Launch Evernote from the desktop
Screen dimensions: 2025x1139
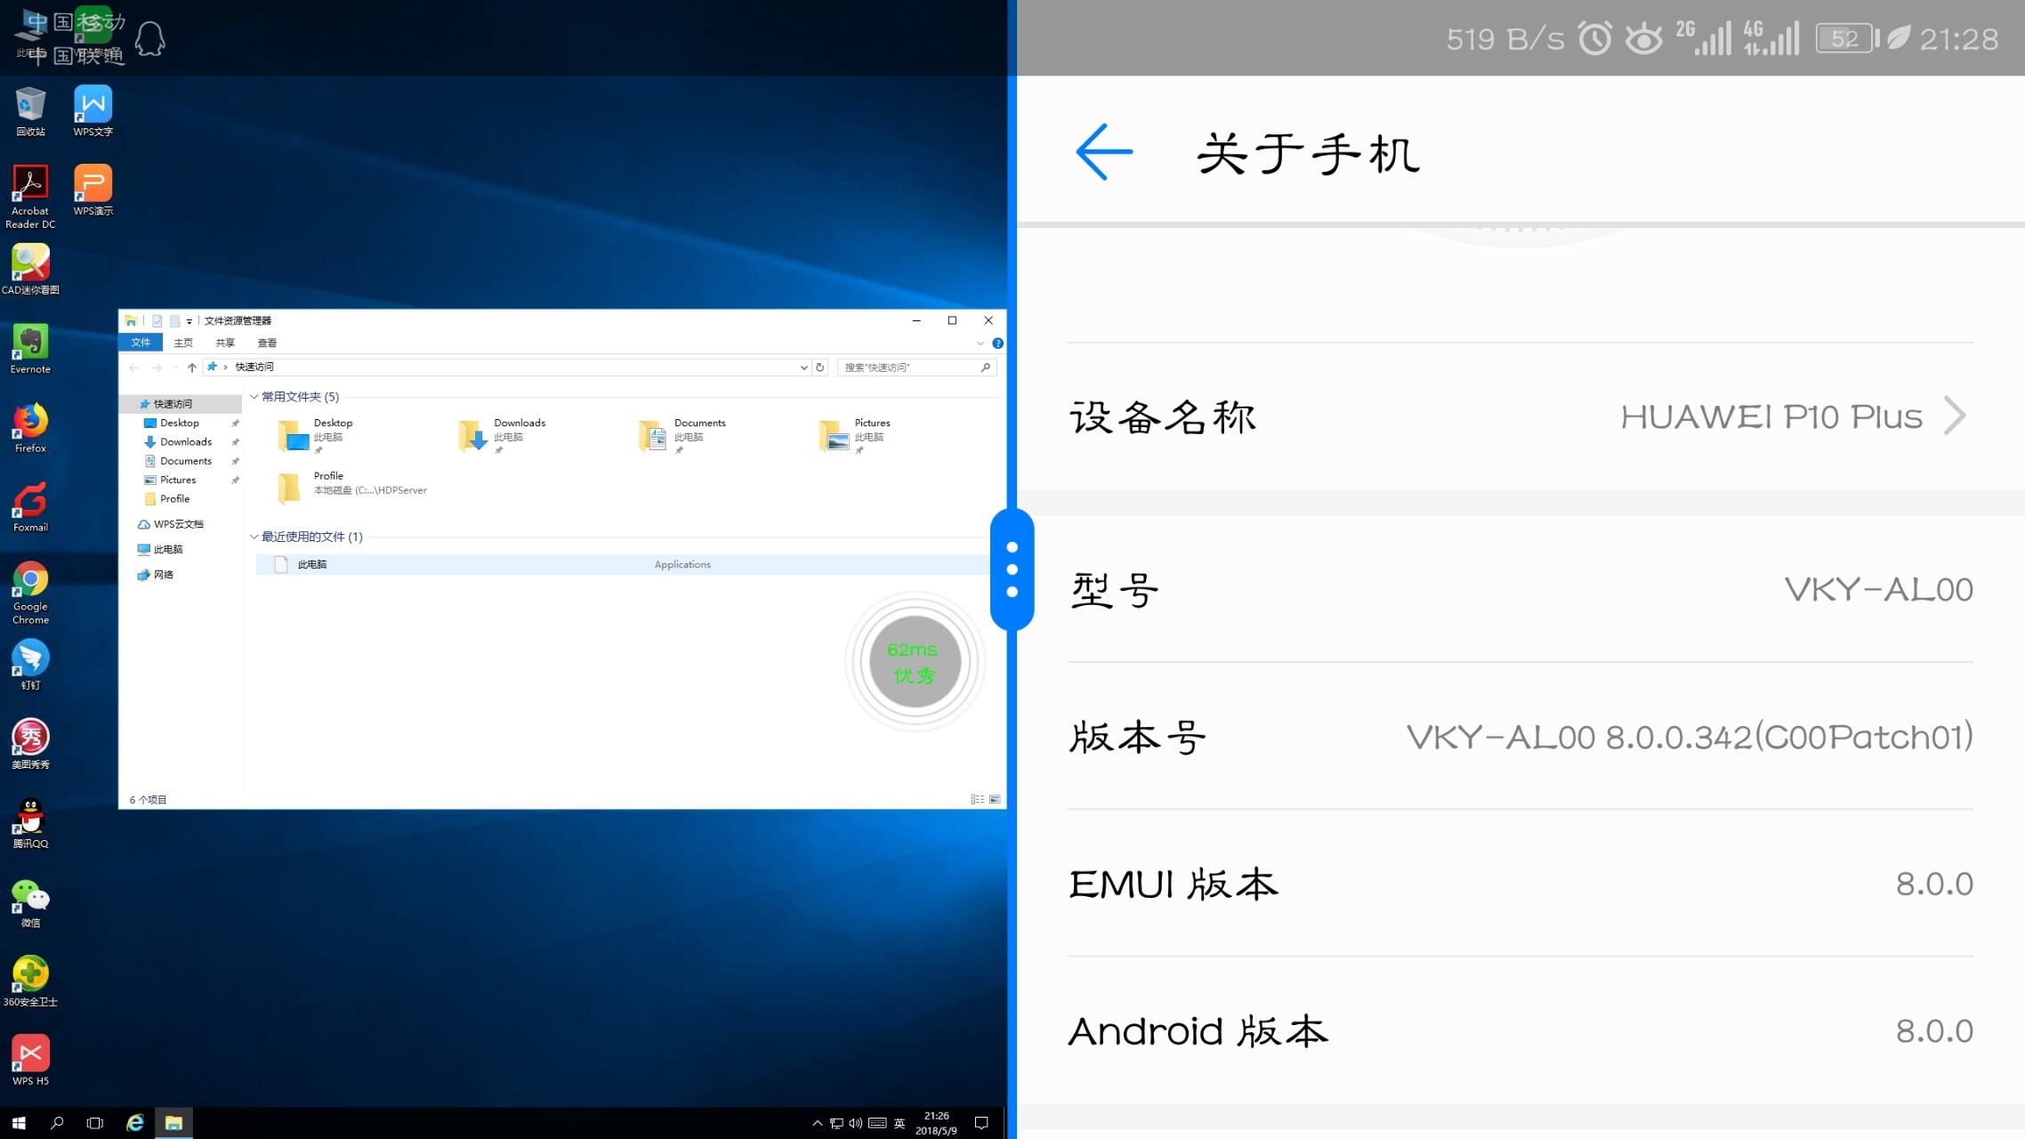[x=30, y=349]
